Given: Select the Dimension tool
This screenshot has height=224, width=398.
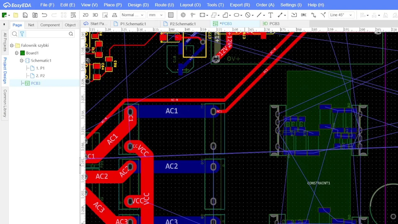Looking at the screenshot, I should pyautogui.click(x=280, y=15).
